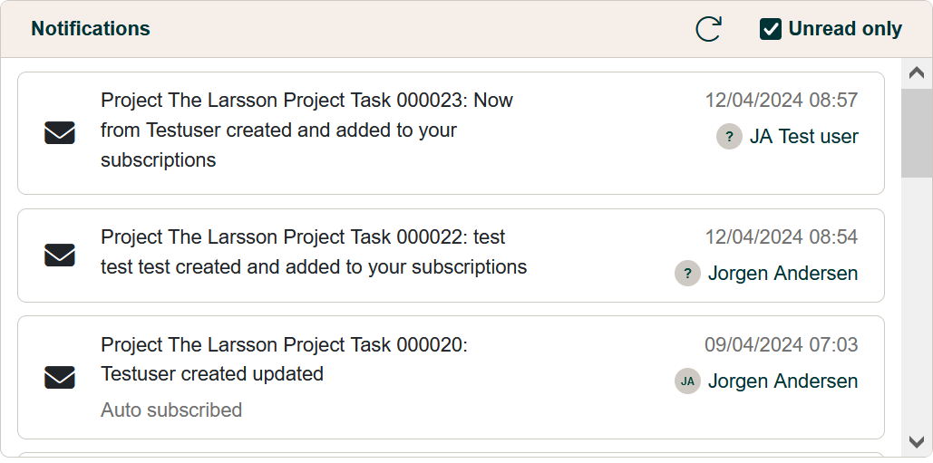Click envelope icon for Task 000022

tap(60, 256)
